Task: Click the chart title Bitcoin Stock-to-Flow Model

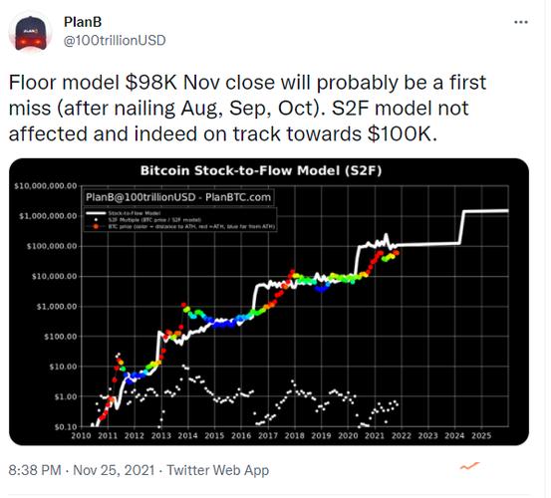Action: [261, 170]
